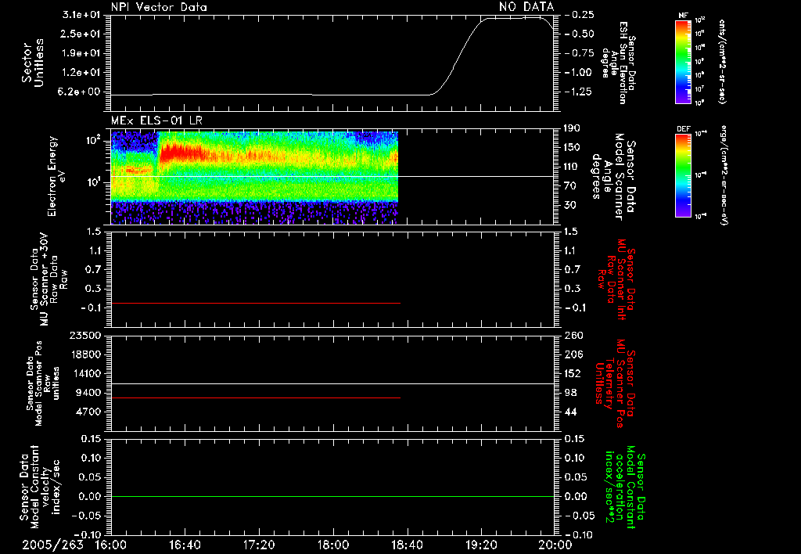
Task: Click the '260' telemetry axis value
Action: [572, 335]
